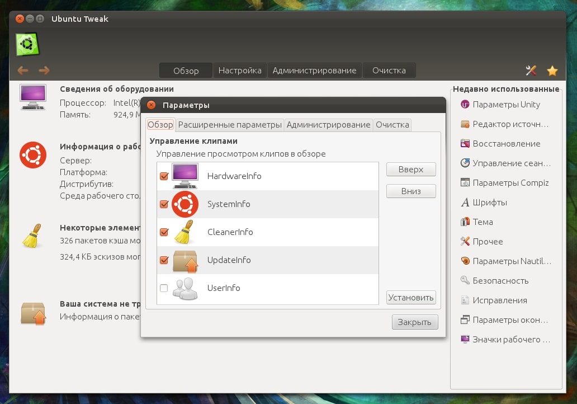Close the Параметры dialog with red X

click(152, 105)
